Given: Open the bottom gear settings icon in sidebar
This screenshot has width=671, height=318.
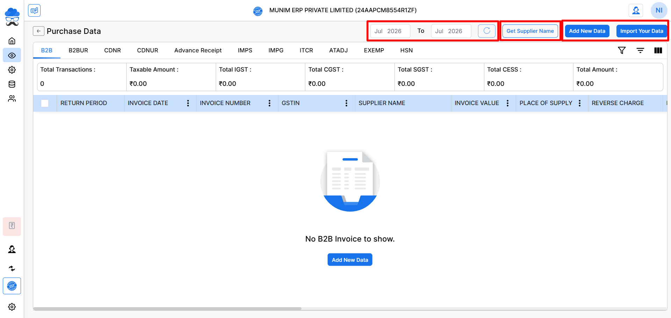Looking at the screenshot, I should pos(12,307).
